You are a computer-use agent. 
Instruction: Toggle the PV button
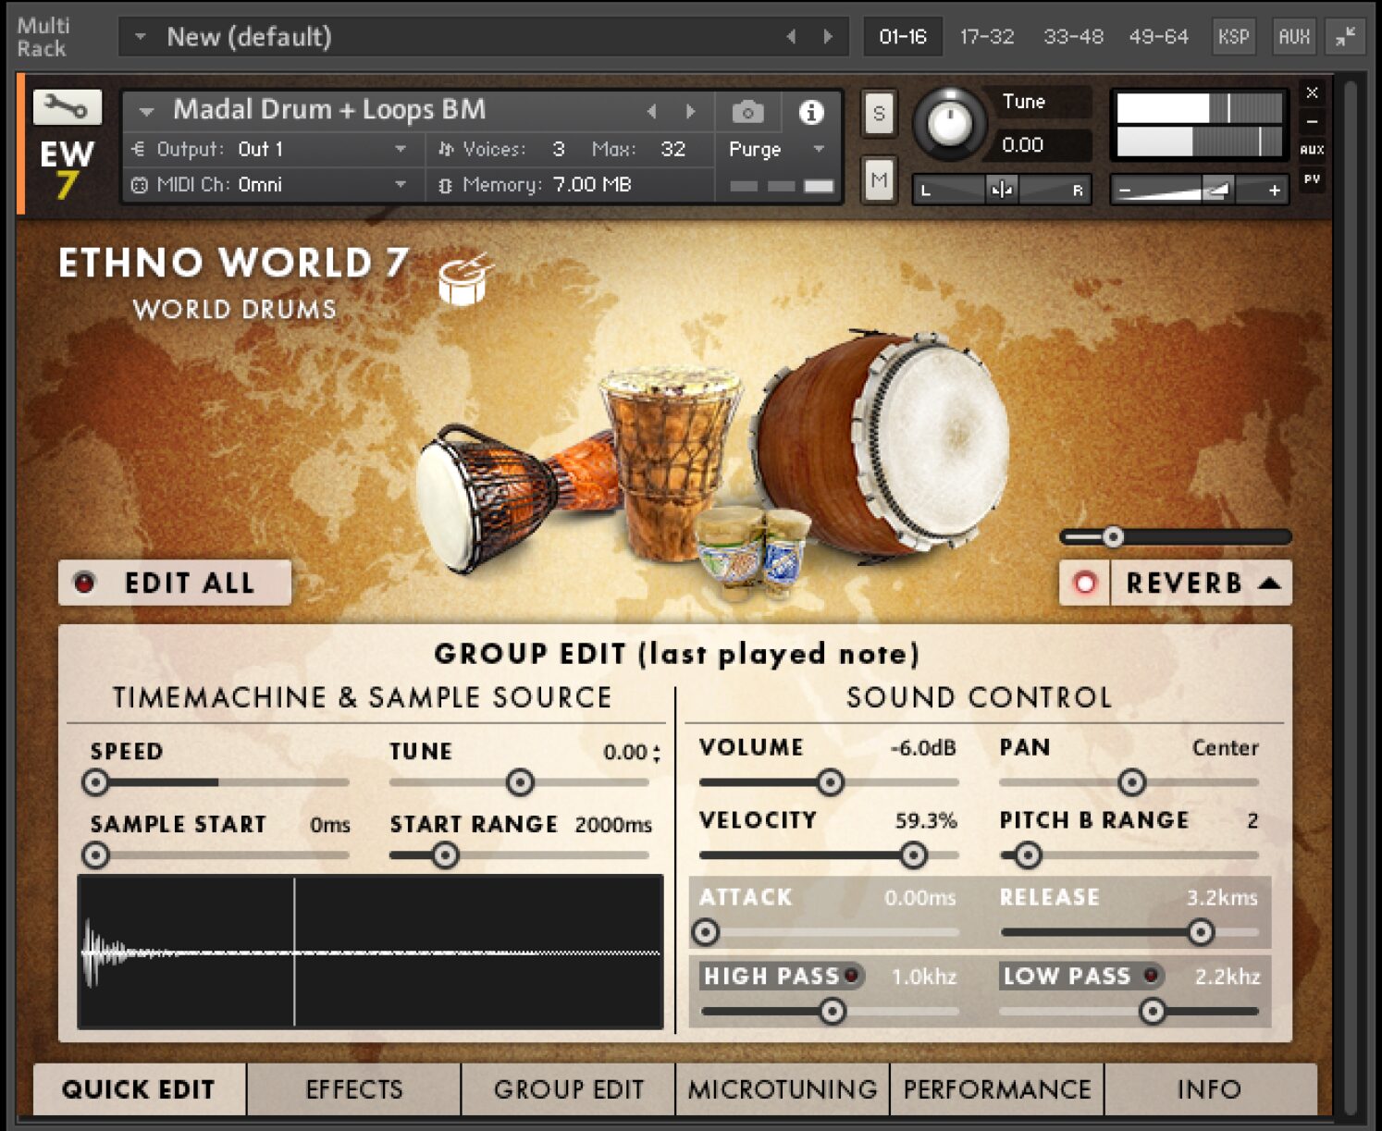click(1312, 179)
